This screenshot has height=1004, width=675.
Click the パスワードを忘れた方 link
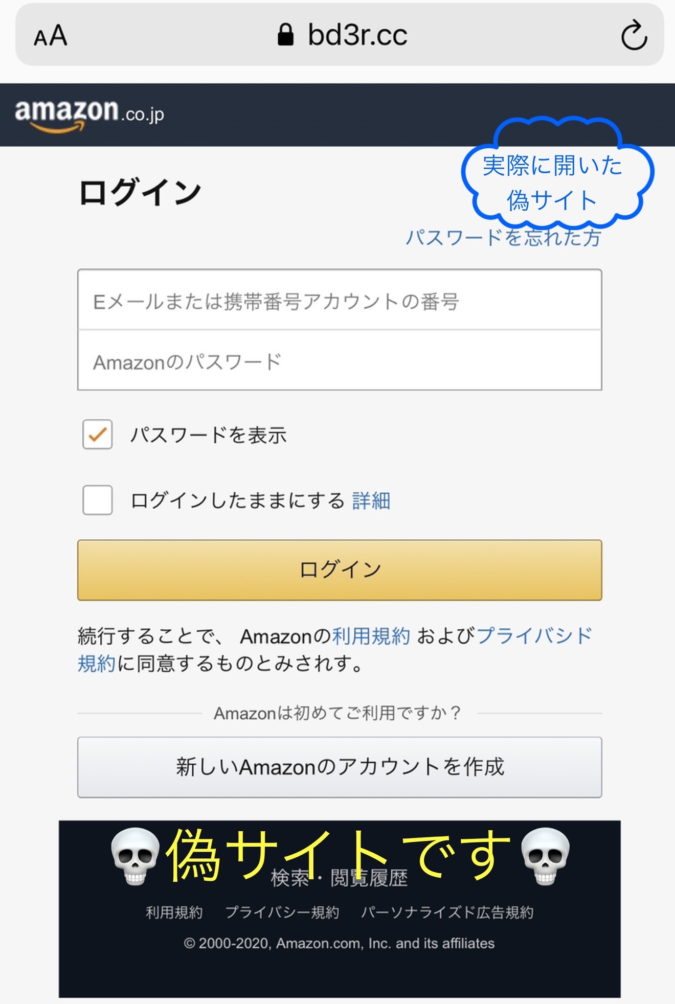point(503,238)
